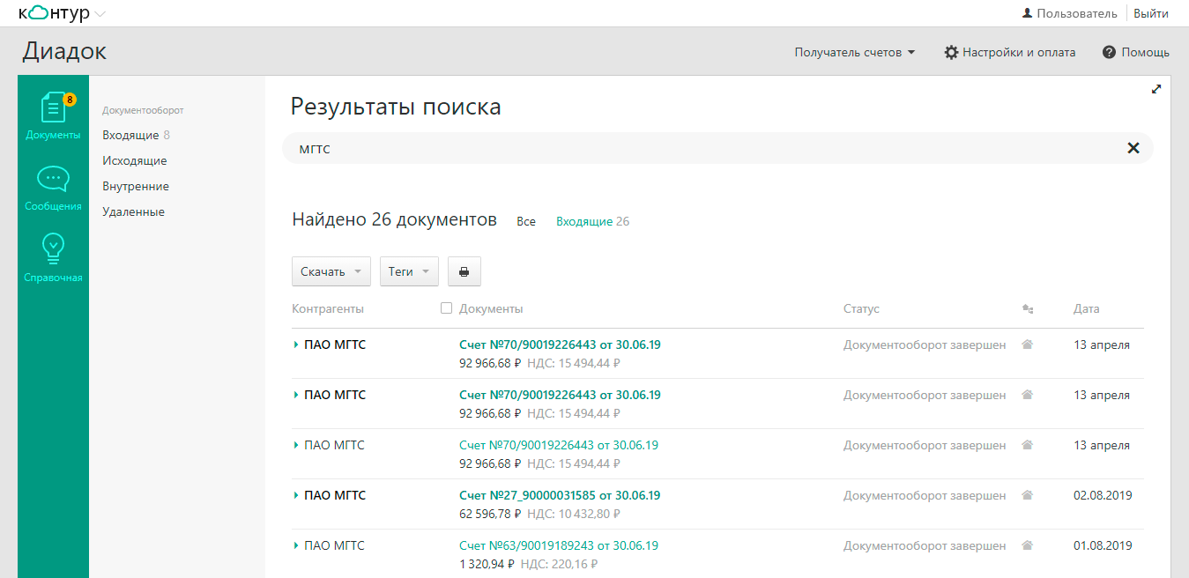Expand content to full screen icon
This screenshot has width=1189, height=578.
click(x=1156, y=89)
